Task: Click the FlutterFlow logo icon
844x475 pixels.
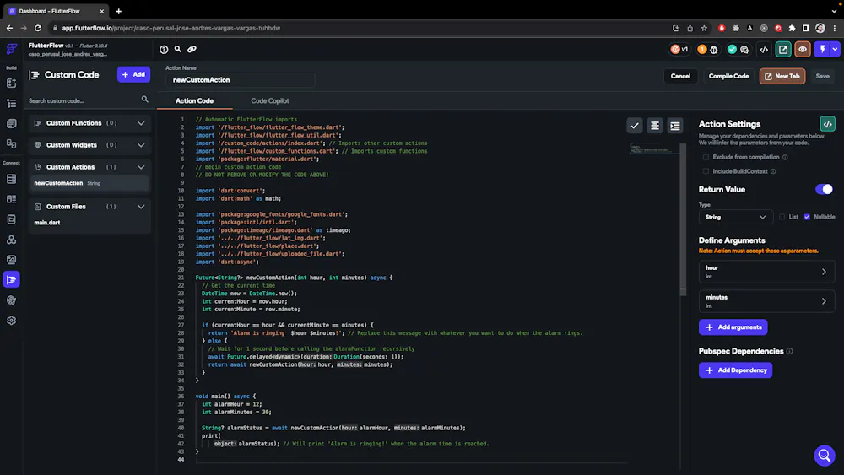Action: tap(11, 49)
